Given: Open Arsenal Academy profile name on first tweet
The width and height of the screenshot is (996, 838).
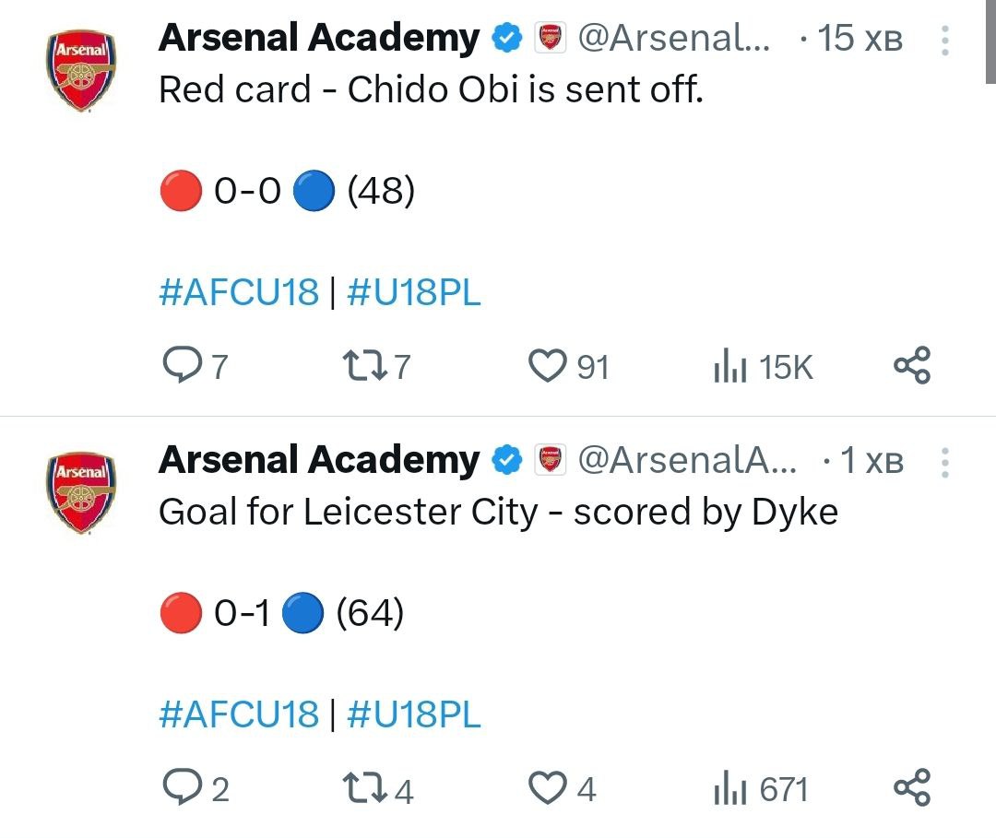Looking at the screenshot, I should click(x=319, y=39).
